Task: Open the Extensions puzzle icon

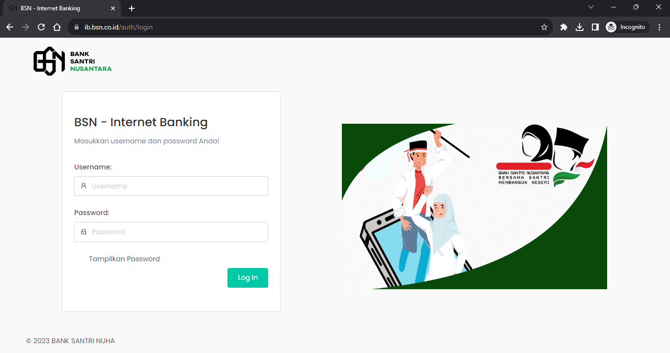Action: click(564, 27)
